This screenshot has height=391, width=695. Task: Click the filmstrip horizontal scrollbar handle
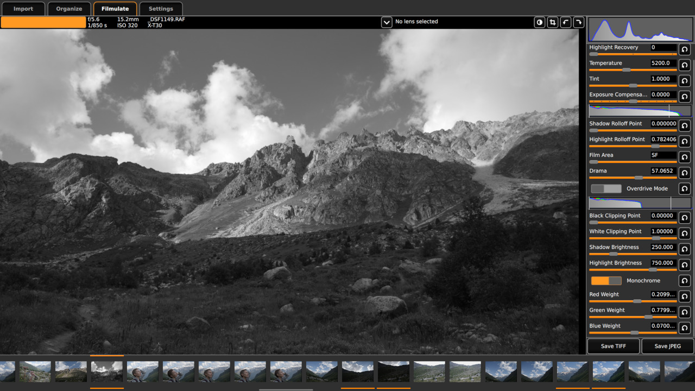pyautogui.click(x=286, y=389)
